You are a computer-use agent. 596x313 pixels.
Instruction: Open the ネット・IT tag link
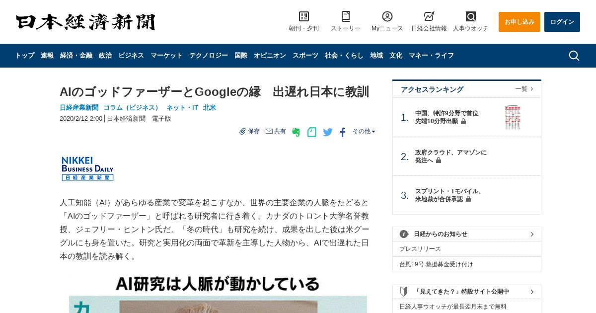[182, 107]
